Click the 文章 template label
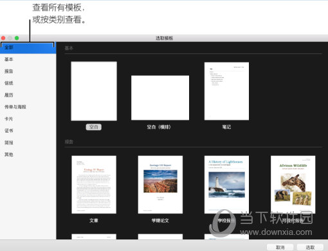This screenshot has width=328, height=251. pos(94,221)
